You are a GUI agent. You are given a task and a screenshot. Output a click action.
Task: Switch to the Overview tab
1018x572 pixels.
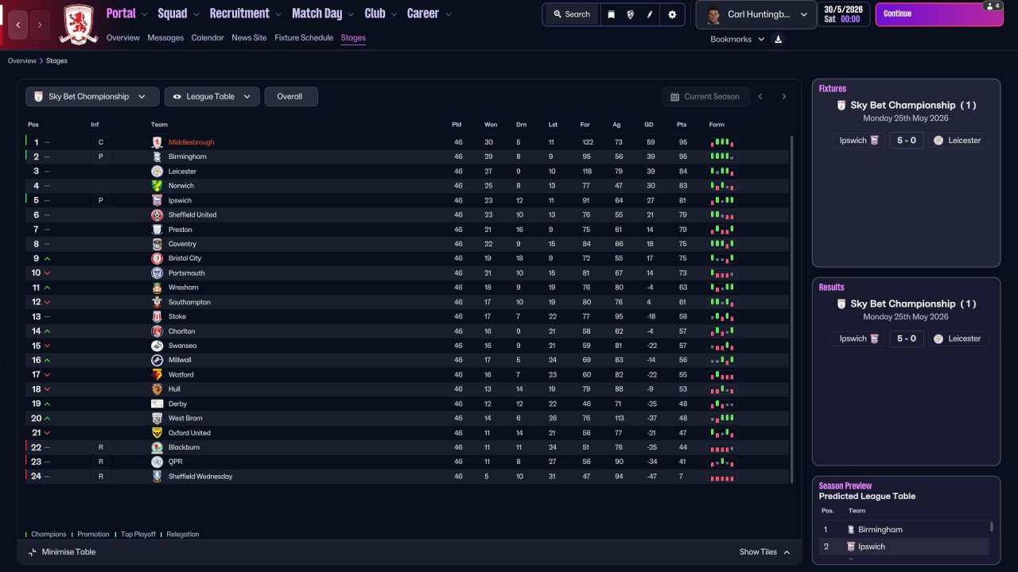(x=122, y=38)
